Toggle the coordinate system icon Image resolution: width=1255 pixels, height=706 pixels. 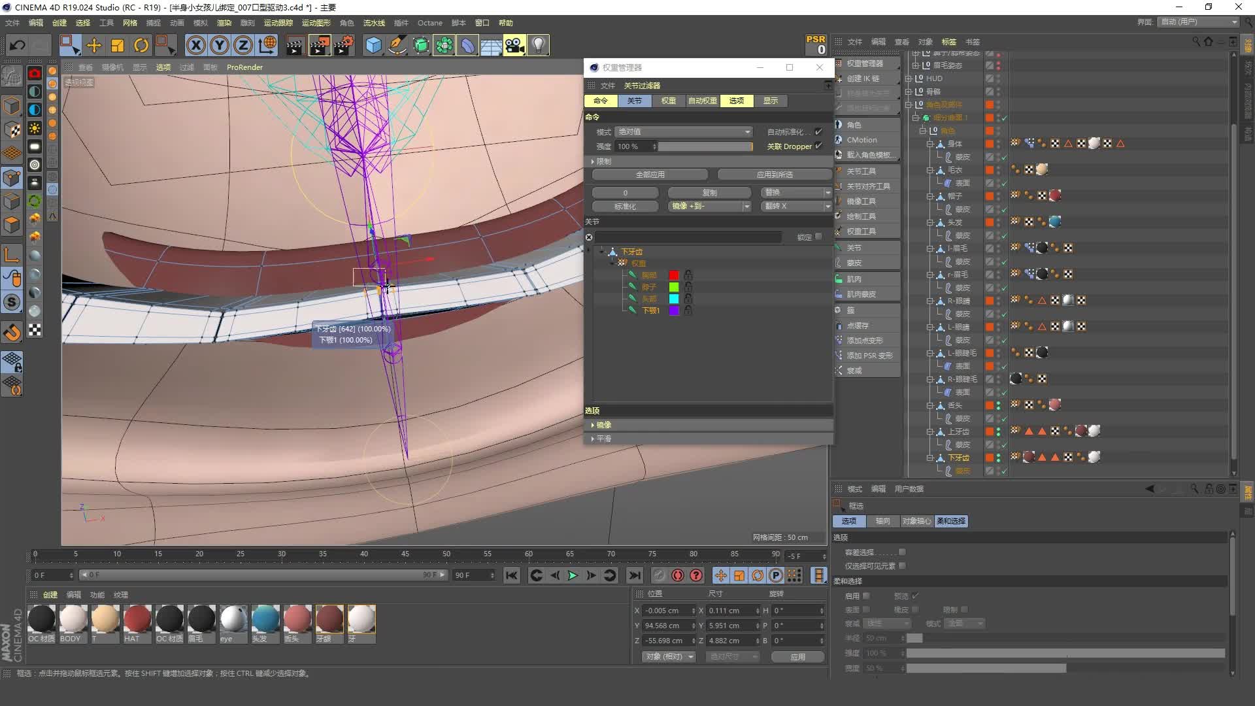pyautogui.click(x=267, y=45)
